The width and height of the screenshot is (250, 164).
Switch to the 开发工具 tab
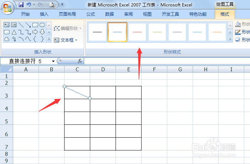(170, 14)
